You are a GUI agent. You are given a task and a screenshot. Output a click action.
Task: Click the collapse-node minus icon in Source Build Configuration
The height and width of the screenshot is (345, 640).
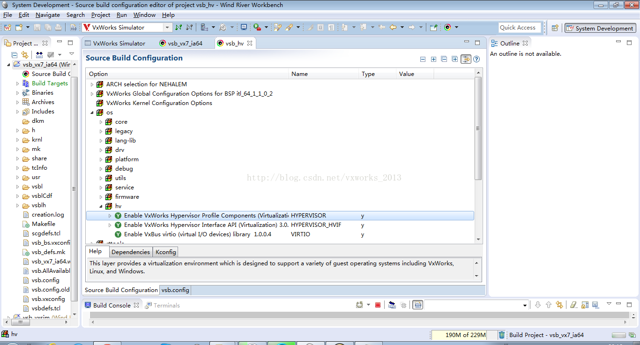pos(423,60)
